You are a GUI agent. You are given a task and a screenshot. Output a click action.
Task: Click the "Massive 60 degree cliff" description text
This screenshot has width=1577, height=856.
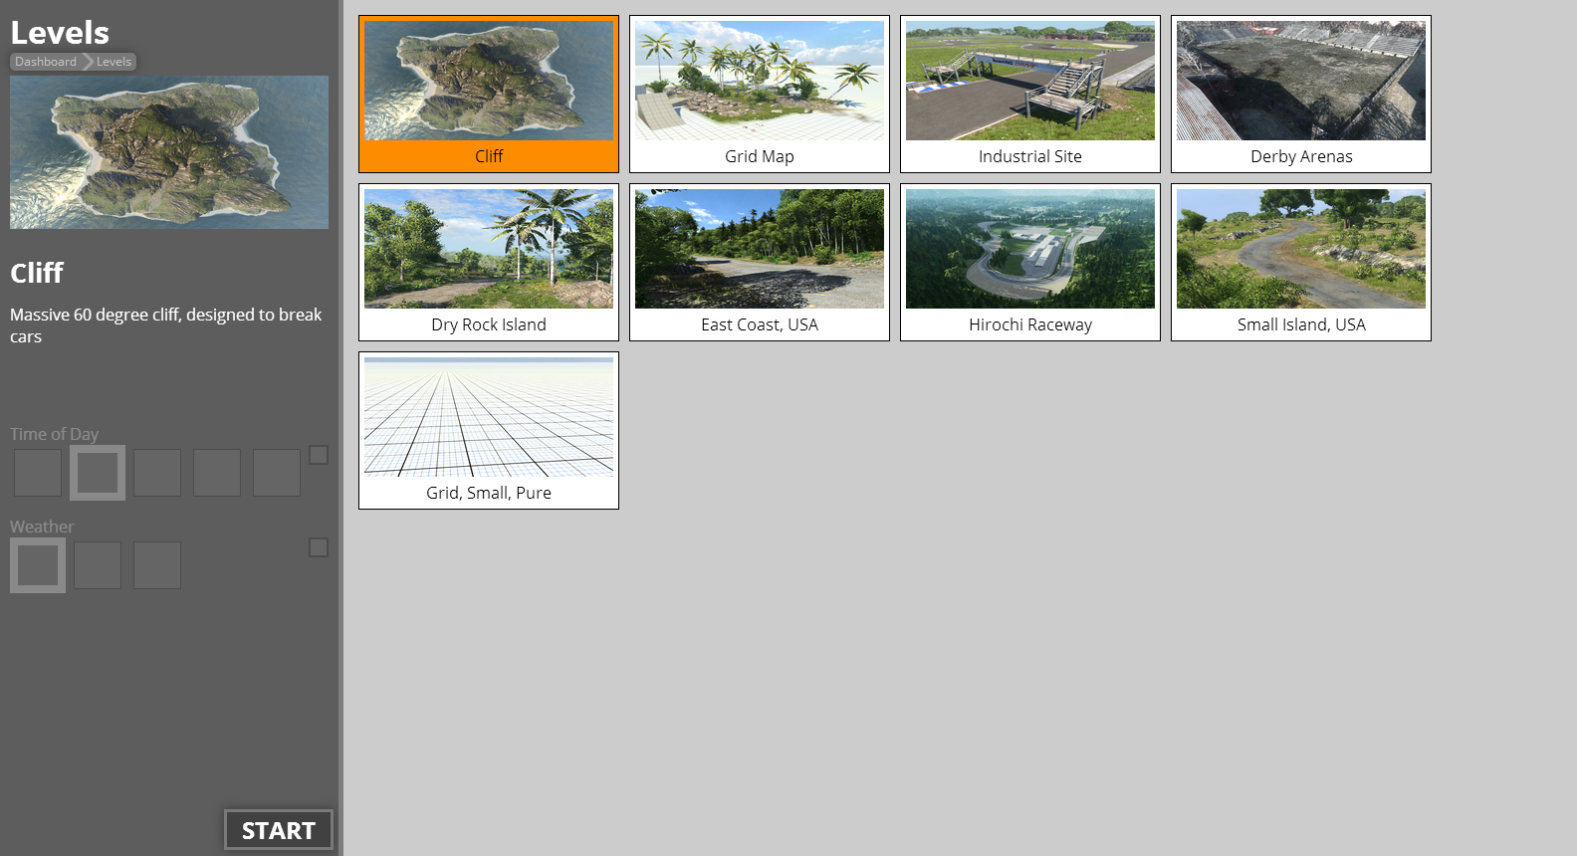click(x=166, y=325)
